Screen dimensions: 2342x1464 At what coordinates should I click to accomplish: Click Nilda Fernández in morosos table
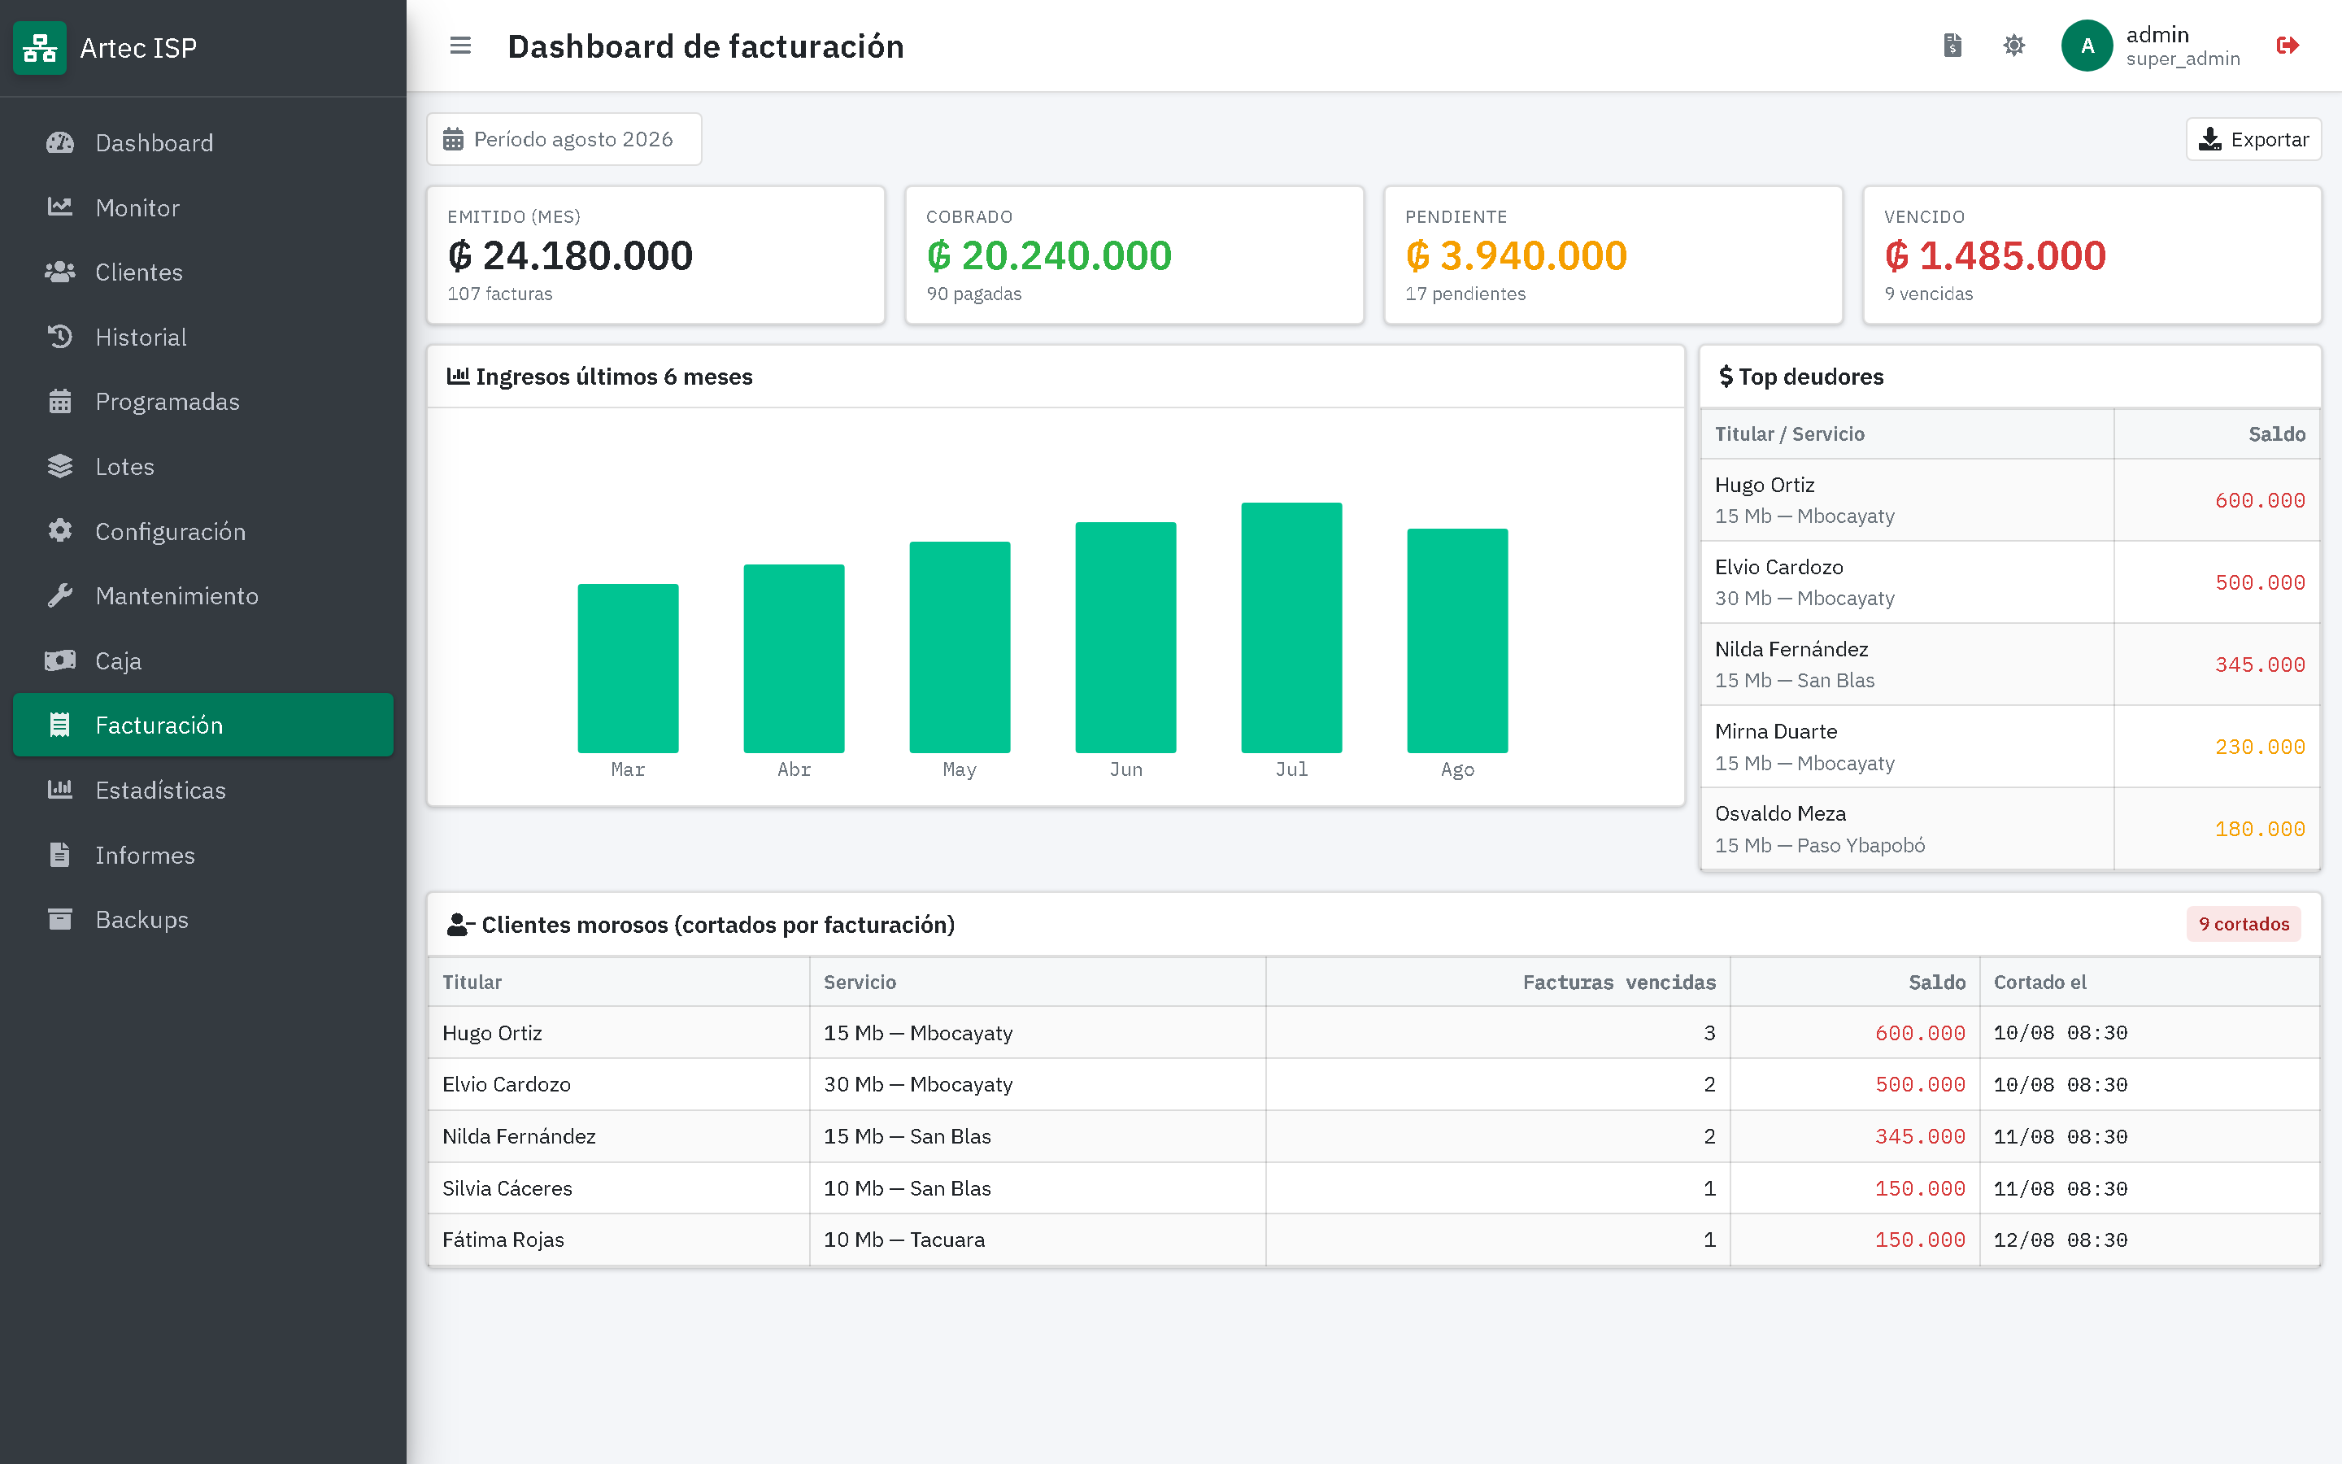click(519, 1135)
